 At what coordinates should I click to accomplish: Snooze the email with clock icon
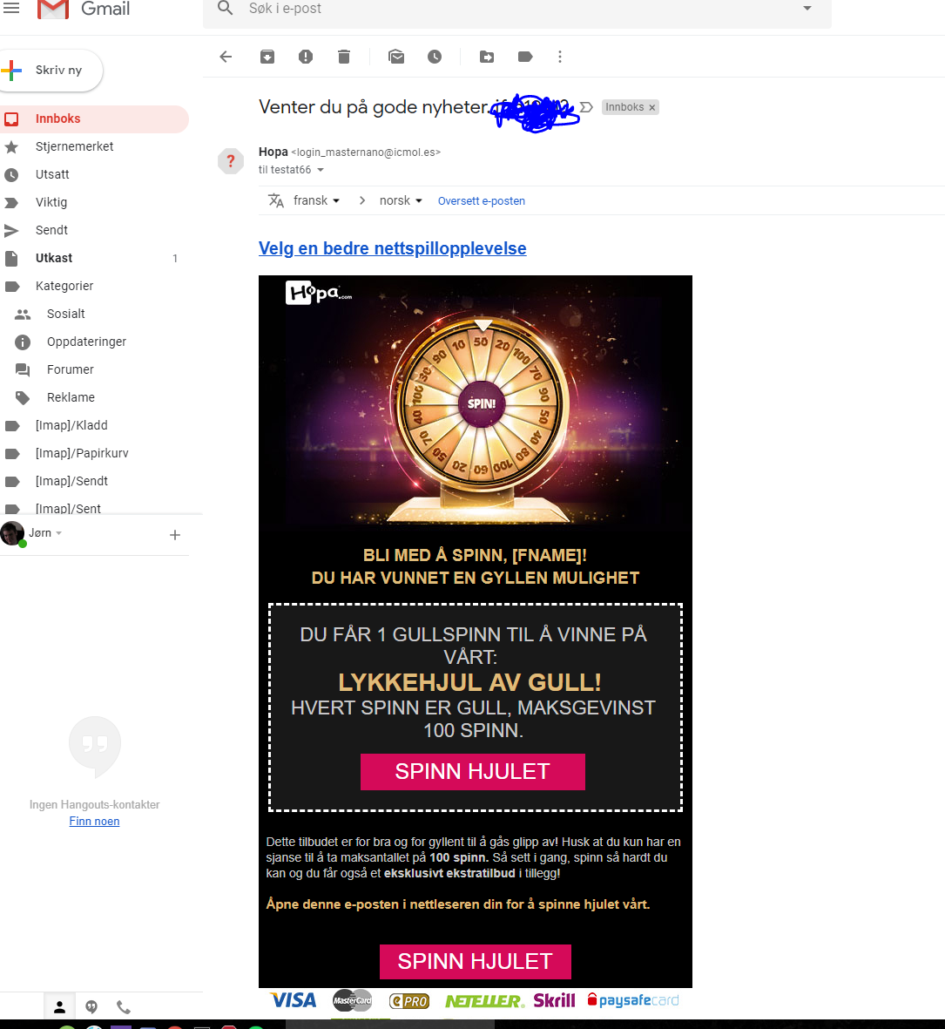pyautogui.click(x=435, y=58)
